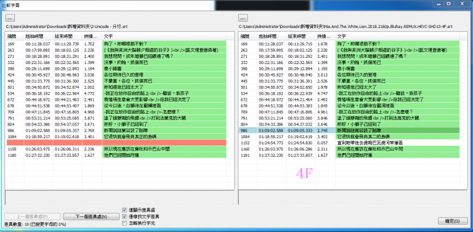Select right row 271 ending 00:18:31.292
This screenshot has width=473, height=232.
[x=350, y=56]
